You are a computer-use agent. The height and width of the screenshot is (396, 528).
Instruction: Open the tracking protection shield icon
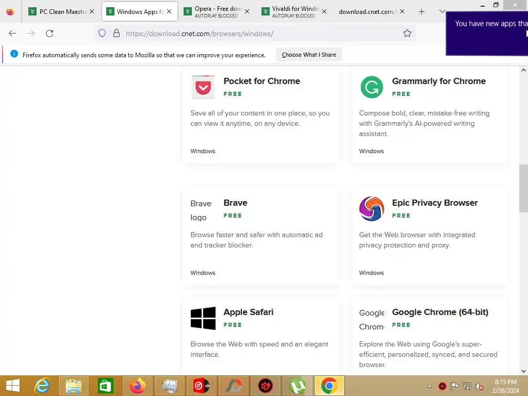click(102, 33)
